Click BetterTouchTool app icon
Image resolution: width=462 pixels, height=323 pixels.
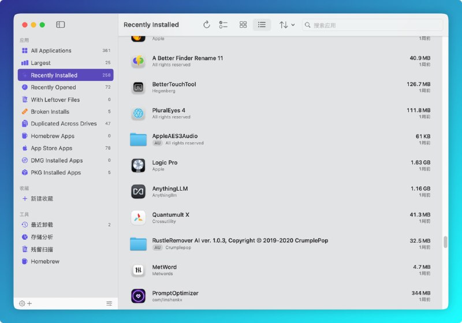[x=138, y=87]
